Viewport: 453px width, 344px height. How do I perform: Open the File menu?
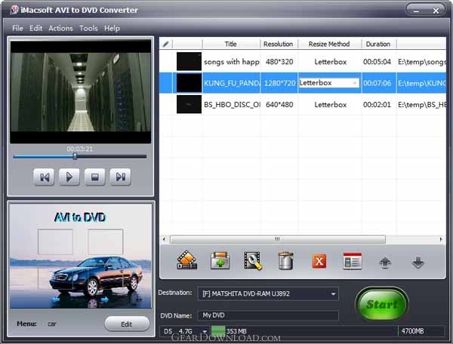coord(17,28)
